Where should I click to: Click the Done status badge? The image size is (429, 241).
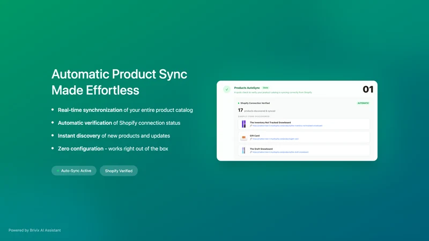coord(265,88)
